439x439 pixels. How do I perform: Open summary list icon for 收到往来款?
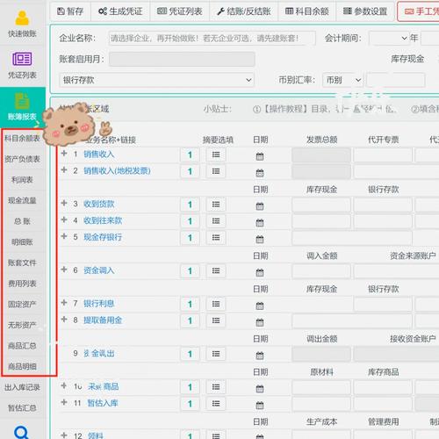pyautogui.click(x=216, y=221)
